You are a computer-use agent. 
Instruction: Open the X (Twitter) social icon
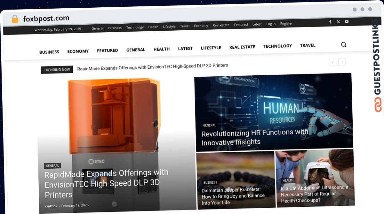[339, 22]
